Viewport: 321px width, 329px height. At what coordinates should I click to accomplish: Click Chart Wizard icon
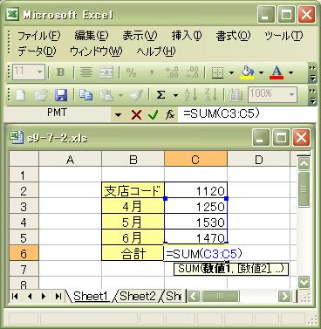pos(236,95)
